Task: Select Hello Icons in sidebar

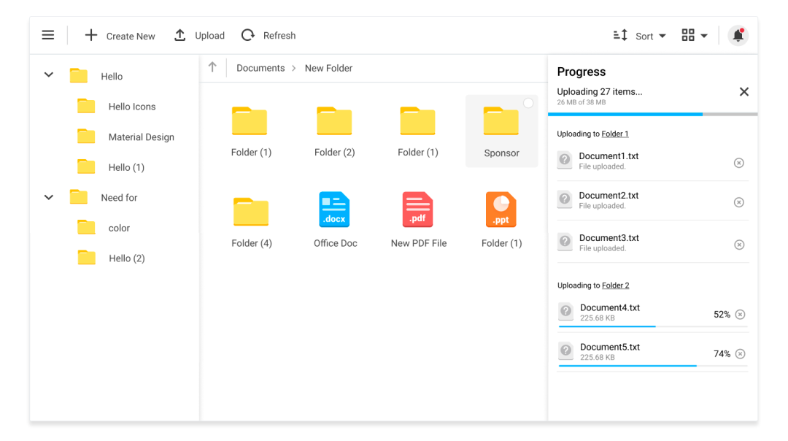Action: (132, 107)
